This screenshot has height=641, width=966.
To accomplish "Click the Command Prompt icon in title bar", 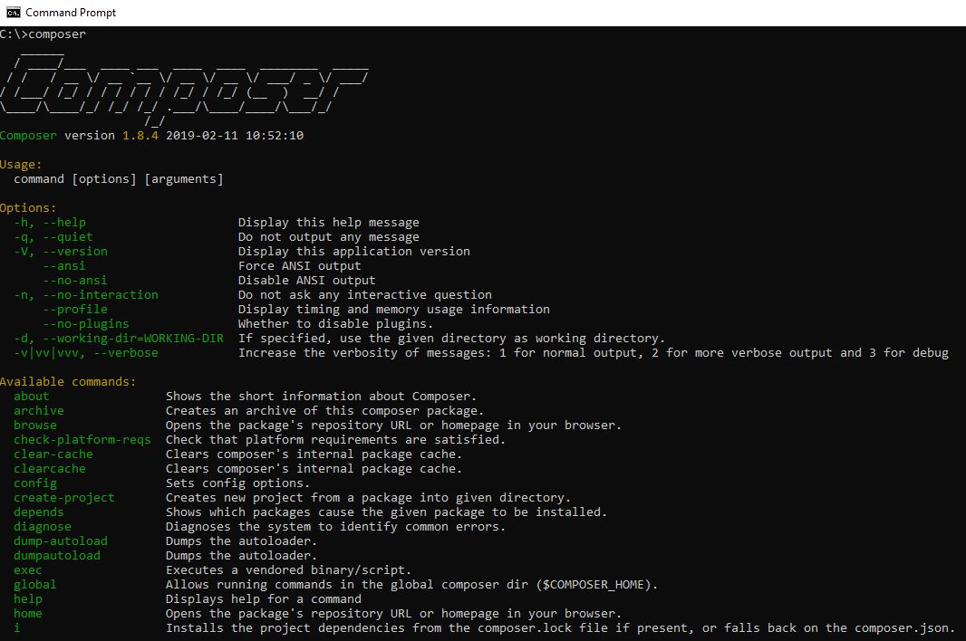I will point(13,13).
